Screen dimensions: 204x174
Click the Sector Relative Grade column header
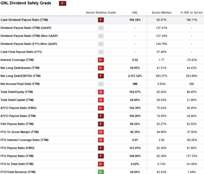tap(101, 13)
